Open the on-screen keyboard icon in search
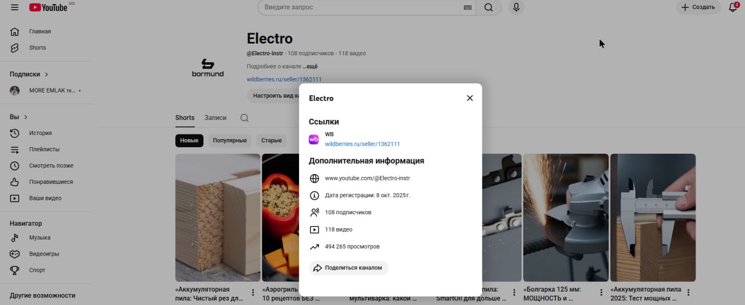Viewport: 745px width, 305px height. (467, 8)
